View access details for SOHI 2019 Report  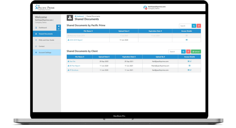point(187,40)
